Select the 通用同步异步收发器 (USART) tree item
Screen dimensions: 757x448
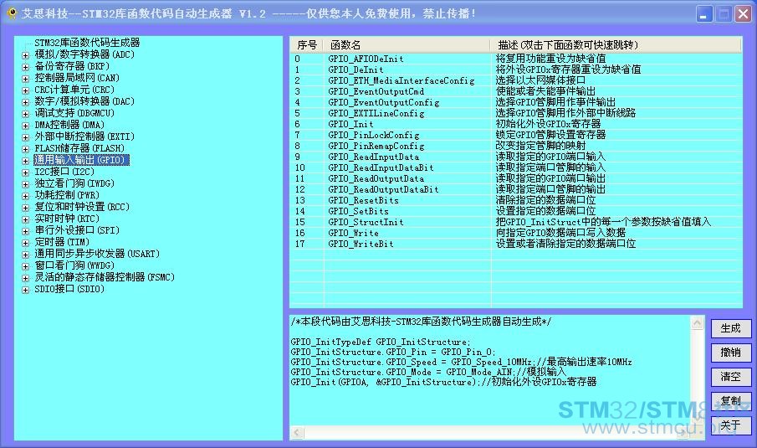[x=96, y=254]
